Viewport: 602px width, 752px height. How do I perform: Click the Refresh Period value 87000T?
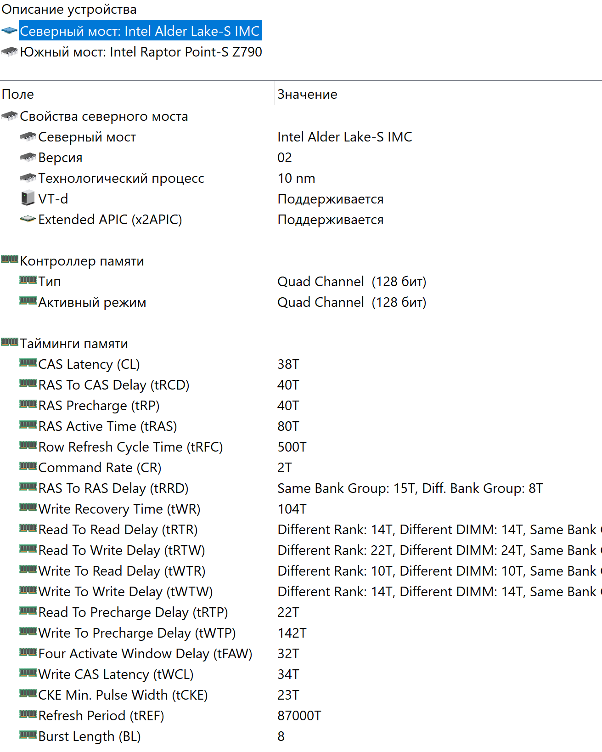[299, 716]
